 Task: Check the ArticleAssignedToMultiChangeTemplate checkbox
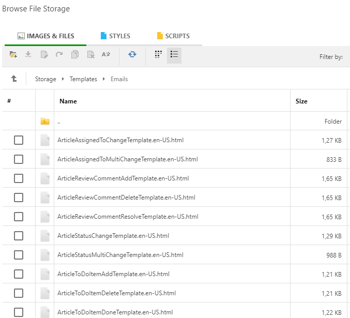tap(19, 159)
